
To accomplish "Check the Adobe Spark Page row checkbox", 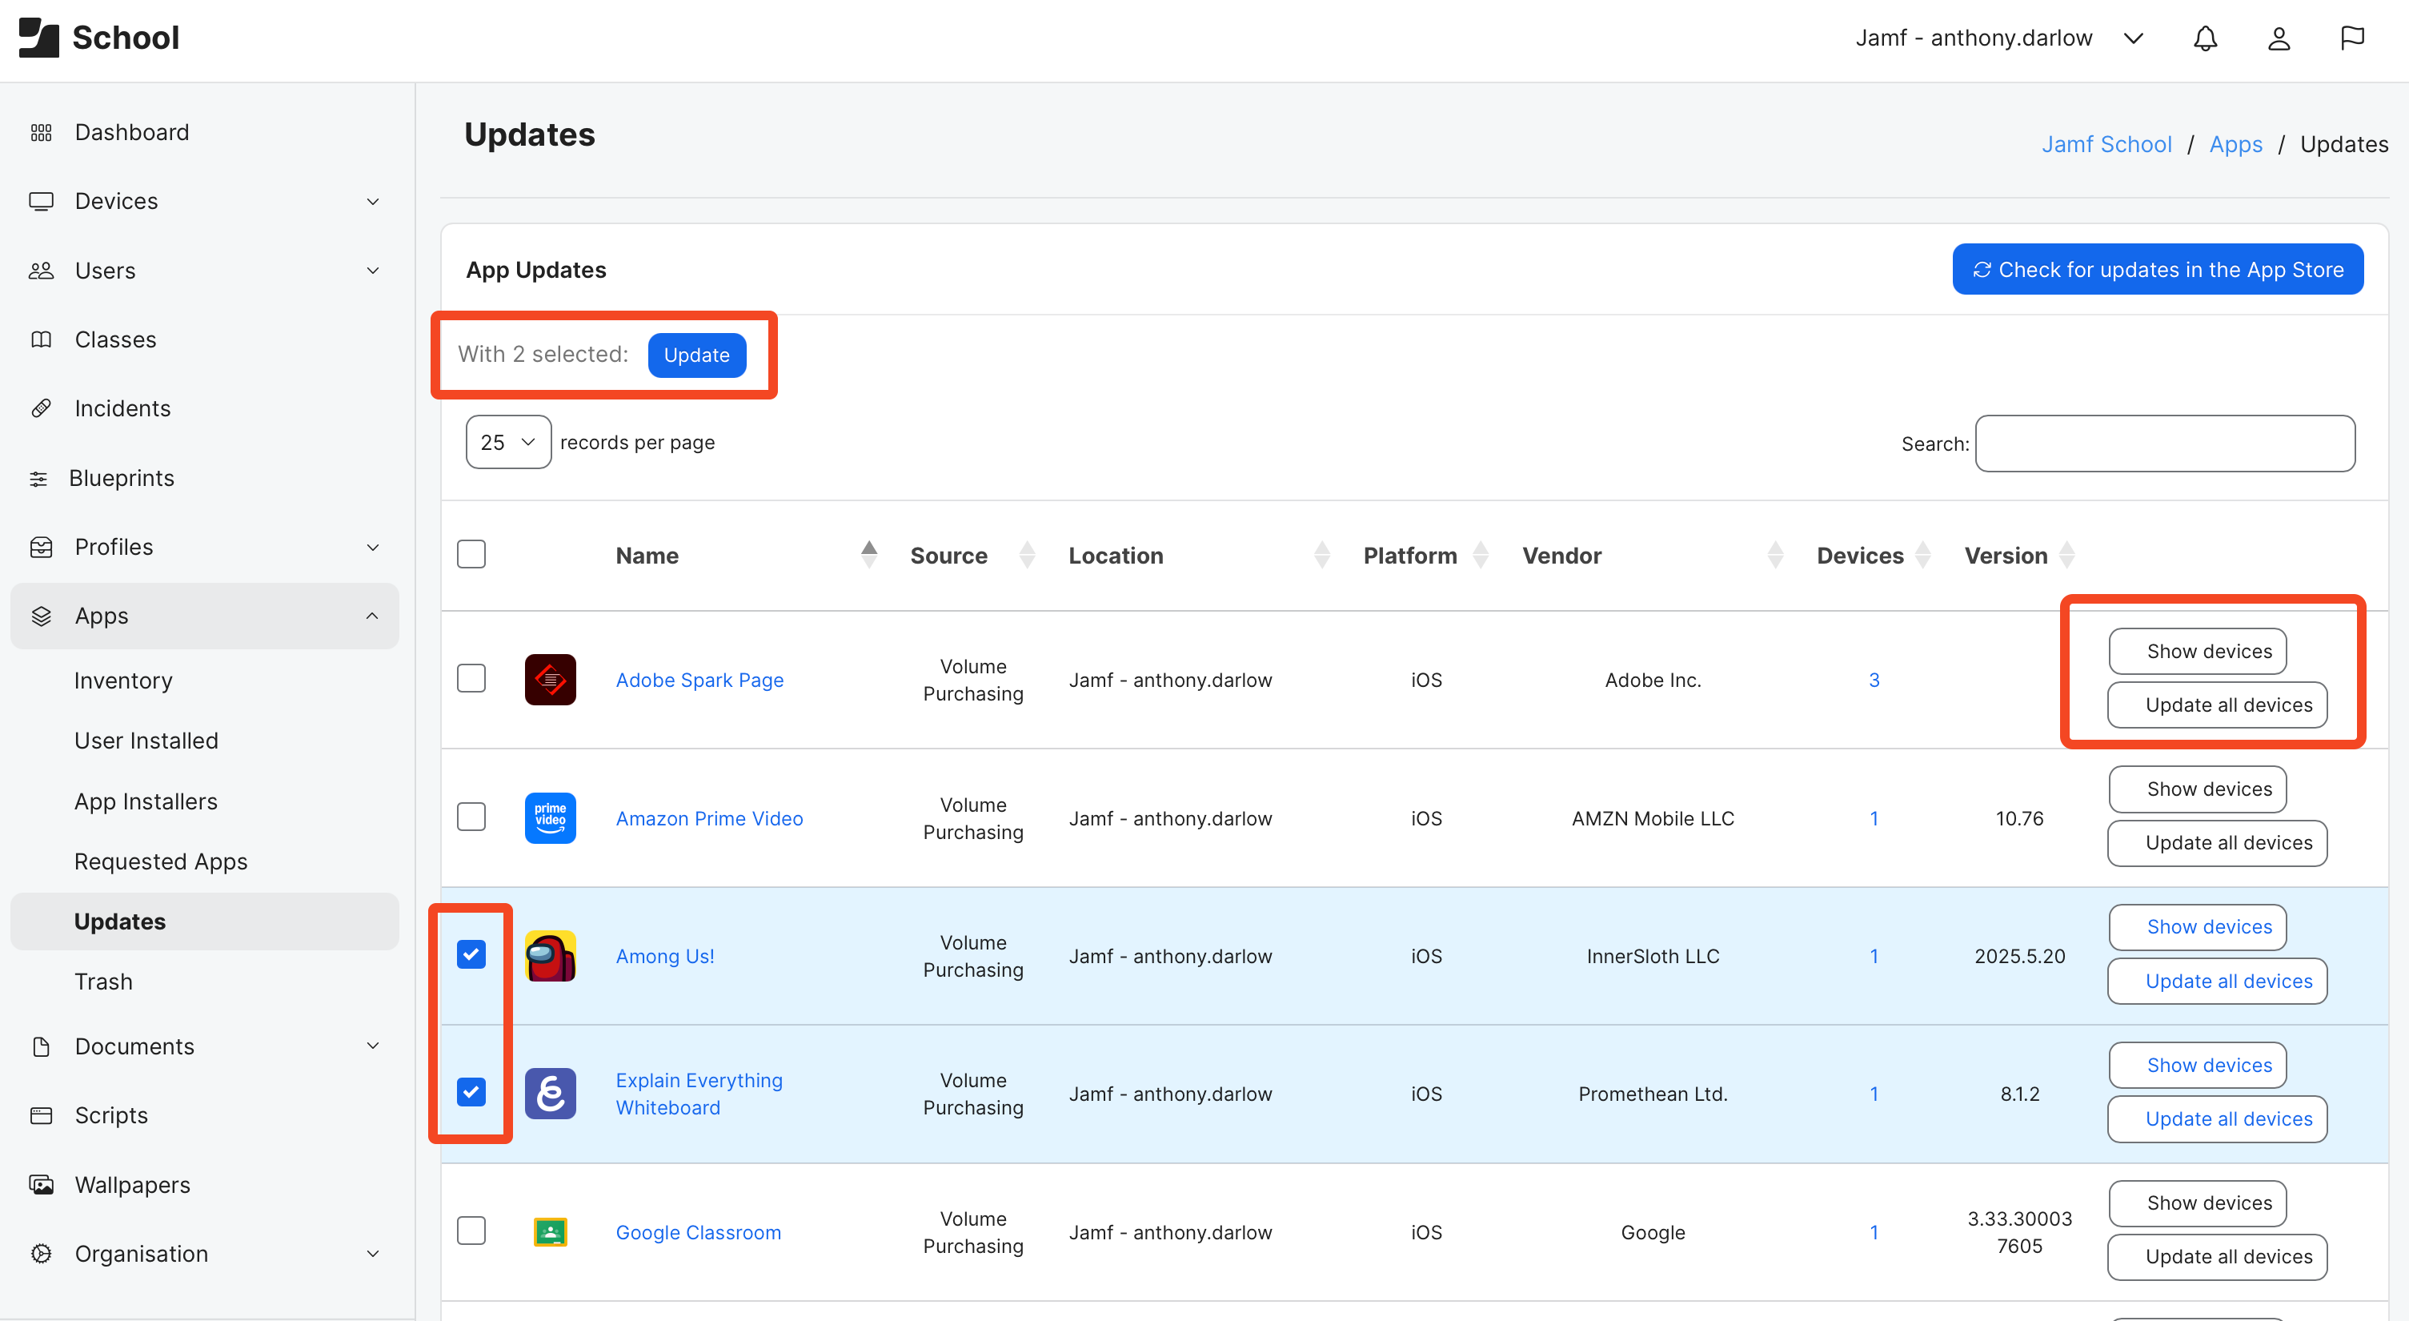I will click(x=471, y=678).
